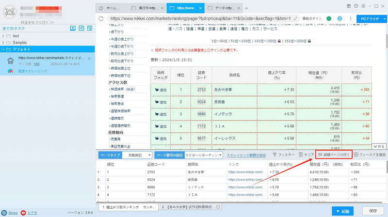Click the new task plus icon in the task panel

81,28
